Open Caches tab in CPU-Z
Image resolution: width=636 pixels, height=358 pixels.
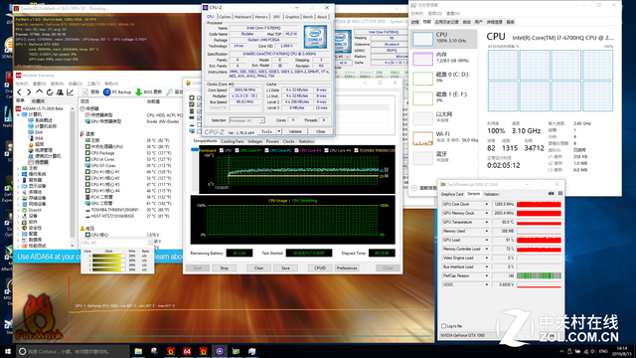tap(225, 17)
